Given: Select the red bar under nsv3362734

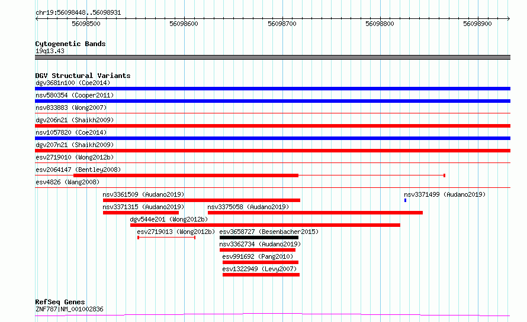Looking at the screenshot, I should tap(258, 250).
